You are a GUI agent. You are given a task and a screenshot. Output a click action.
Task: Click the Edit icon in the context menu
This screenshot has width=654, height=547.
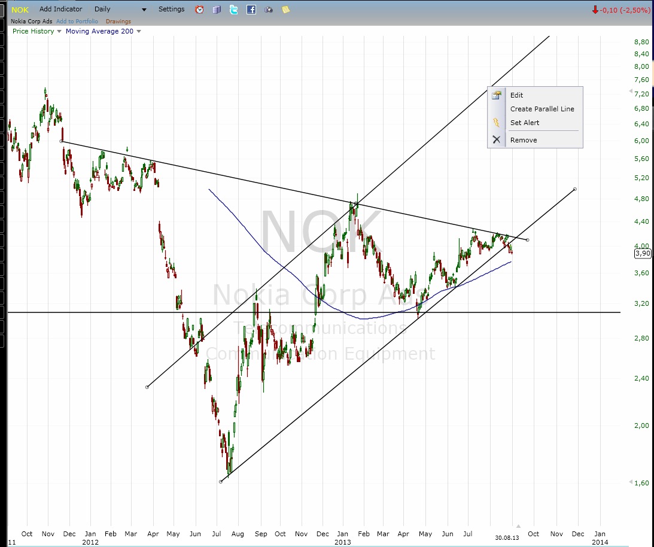(497, 95)
